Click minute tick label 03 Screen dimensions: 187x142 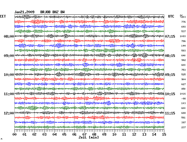coord(44,135)
